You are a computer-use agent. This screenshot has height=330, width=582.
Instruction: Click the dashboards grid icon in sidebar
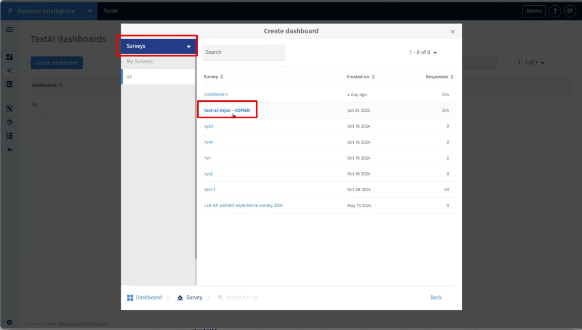pyautogui.click(x=9, y=57)
